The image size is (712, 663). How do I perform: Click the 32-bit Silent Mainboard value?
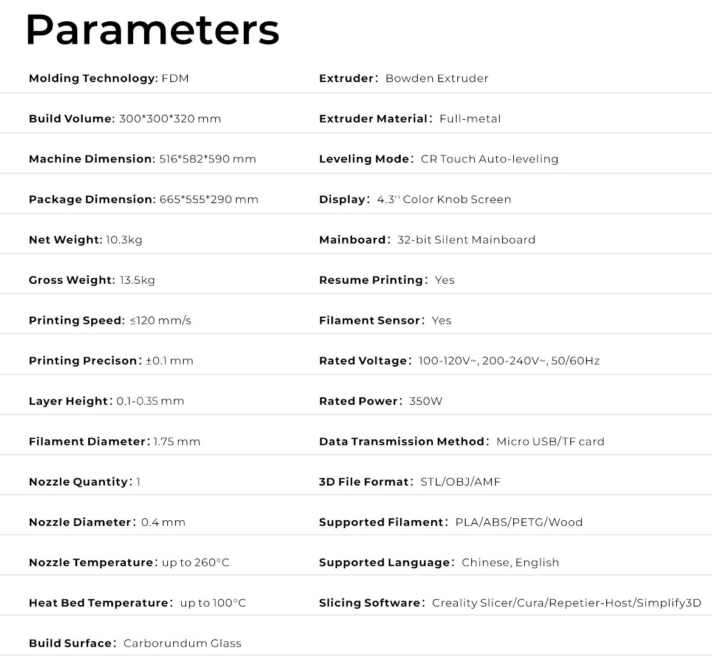click(466, 240)
